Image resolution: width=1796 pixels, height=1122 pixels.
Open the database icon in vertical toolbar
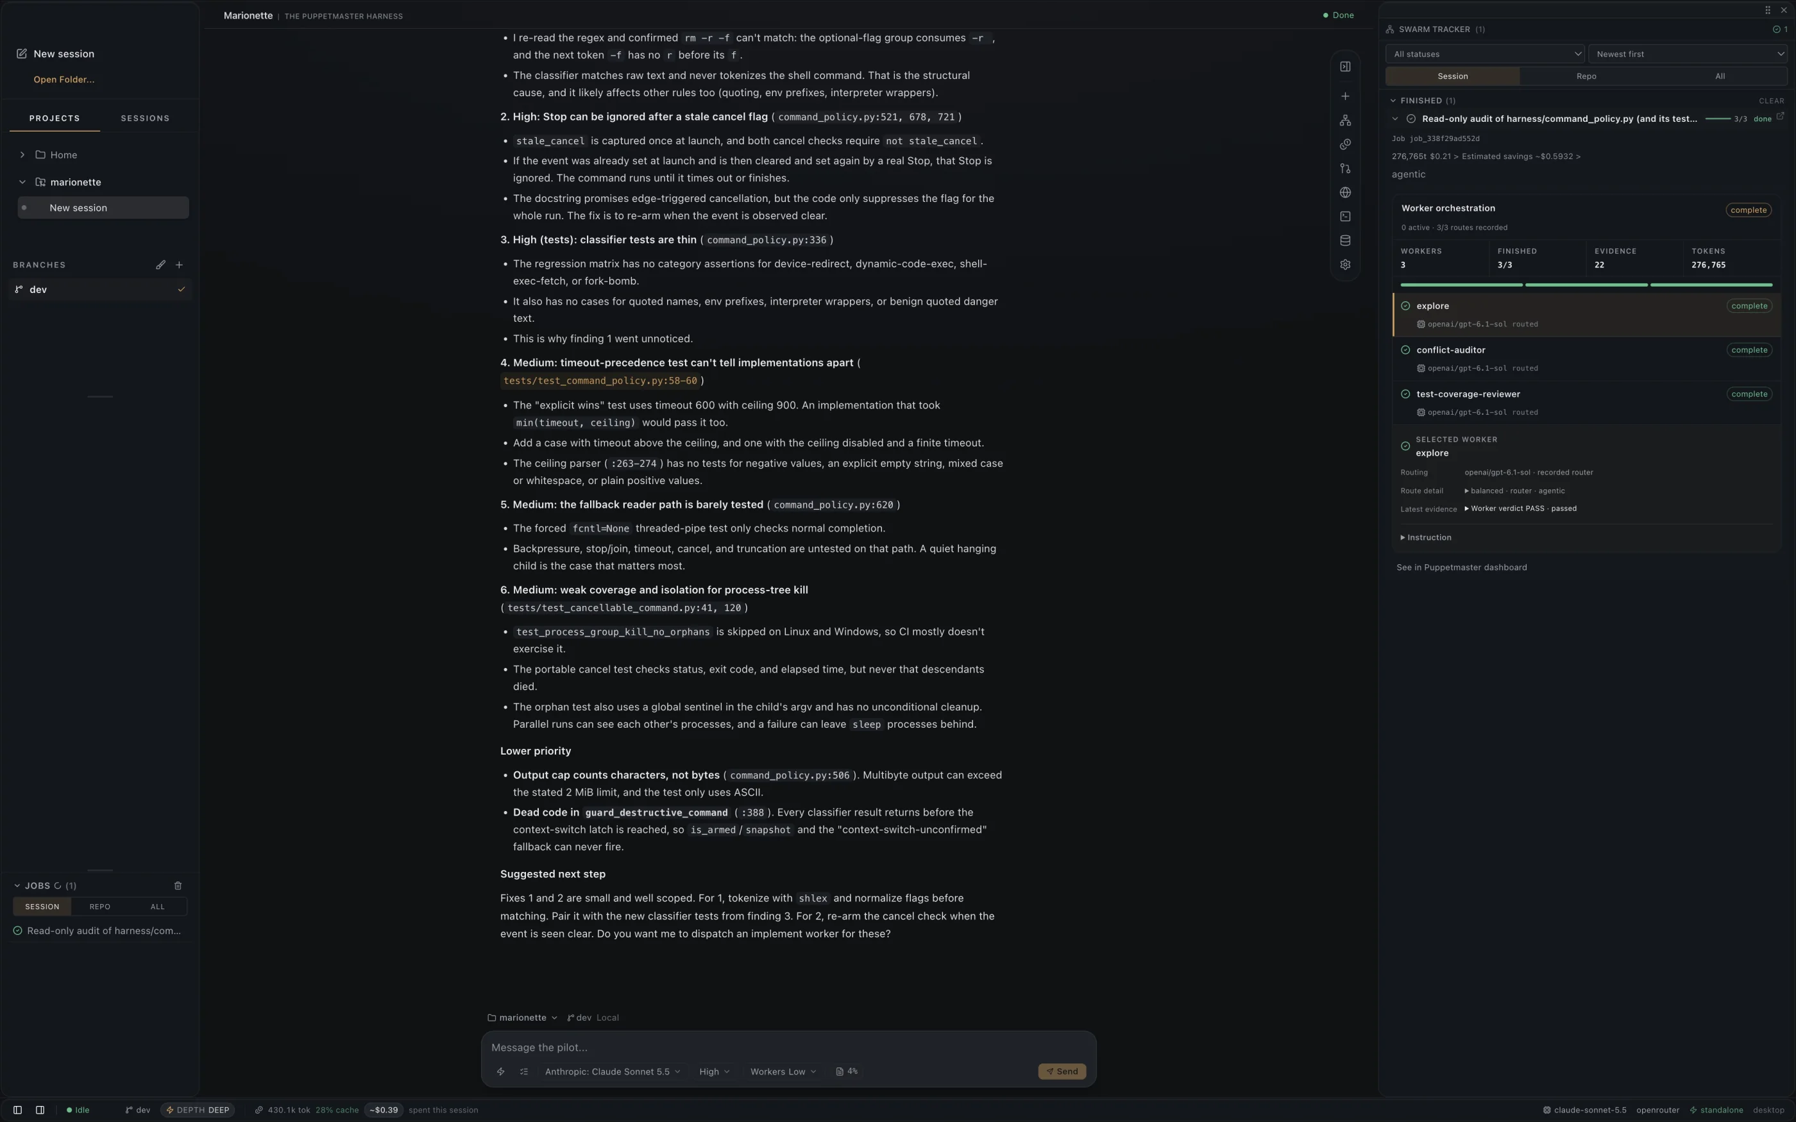point(1345,240)
